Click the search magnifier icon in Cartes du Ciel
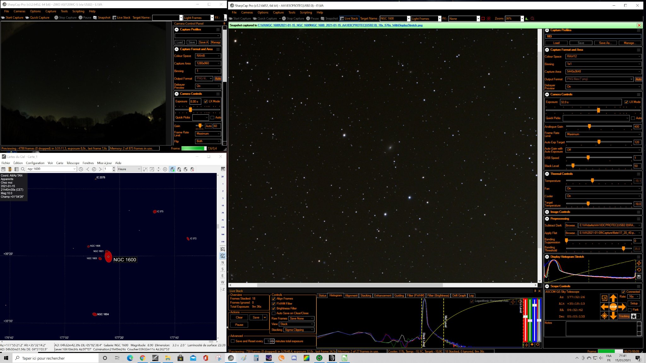 tap(23, 169)
